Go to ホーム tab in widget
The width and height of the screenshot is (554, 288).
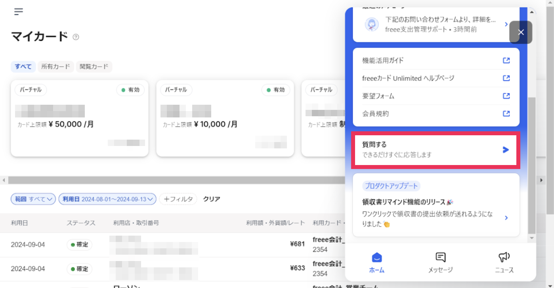tap(376, 262)
